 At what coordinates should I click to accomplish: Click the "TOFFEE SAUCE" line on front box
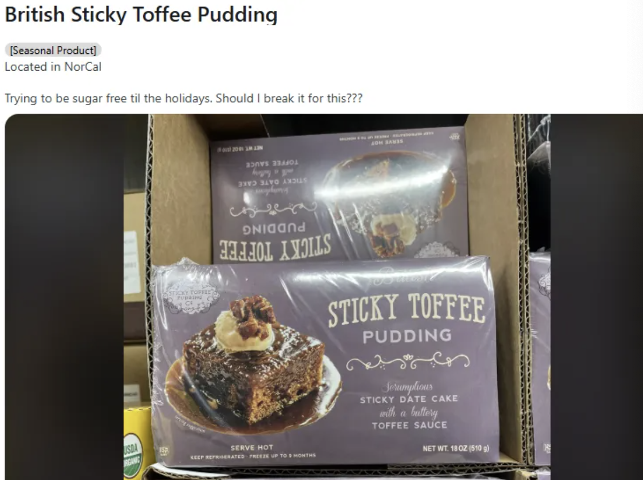pos(409,426)
